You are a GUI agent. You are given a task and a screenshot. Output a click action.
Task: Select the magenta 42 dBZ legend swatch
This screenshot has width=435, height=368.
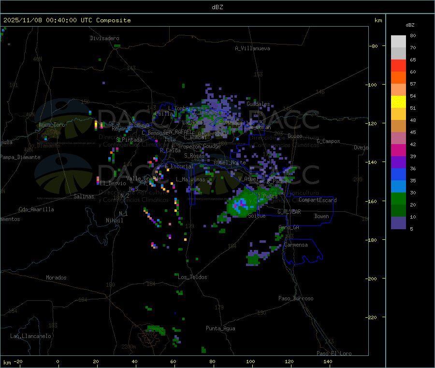coord(398,150)
